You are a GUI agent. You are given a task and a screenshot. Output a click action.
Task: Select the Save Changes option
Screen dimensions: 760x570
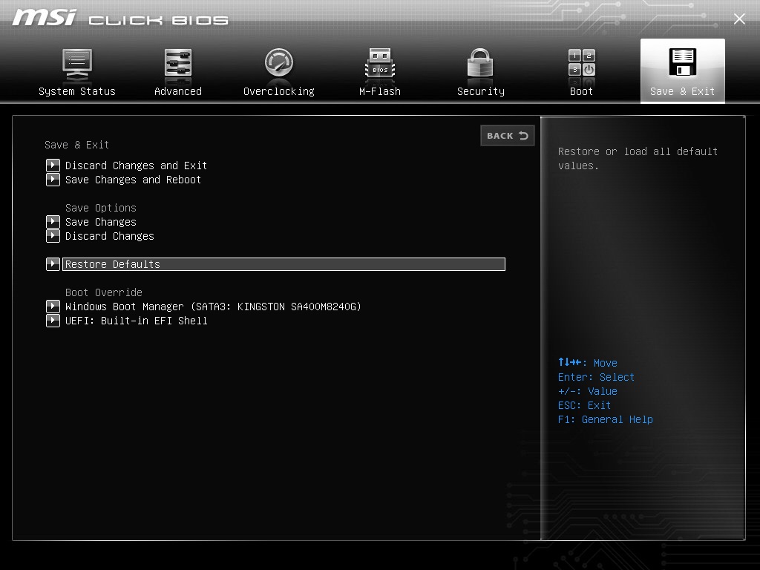coord(100,222)
